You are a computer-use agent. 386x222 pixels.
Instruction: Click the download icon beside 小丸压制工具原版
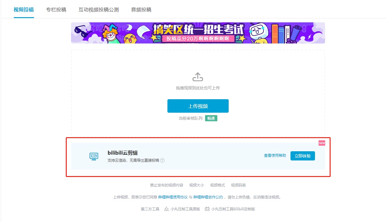[167, 209]
